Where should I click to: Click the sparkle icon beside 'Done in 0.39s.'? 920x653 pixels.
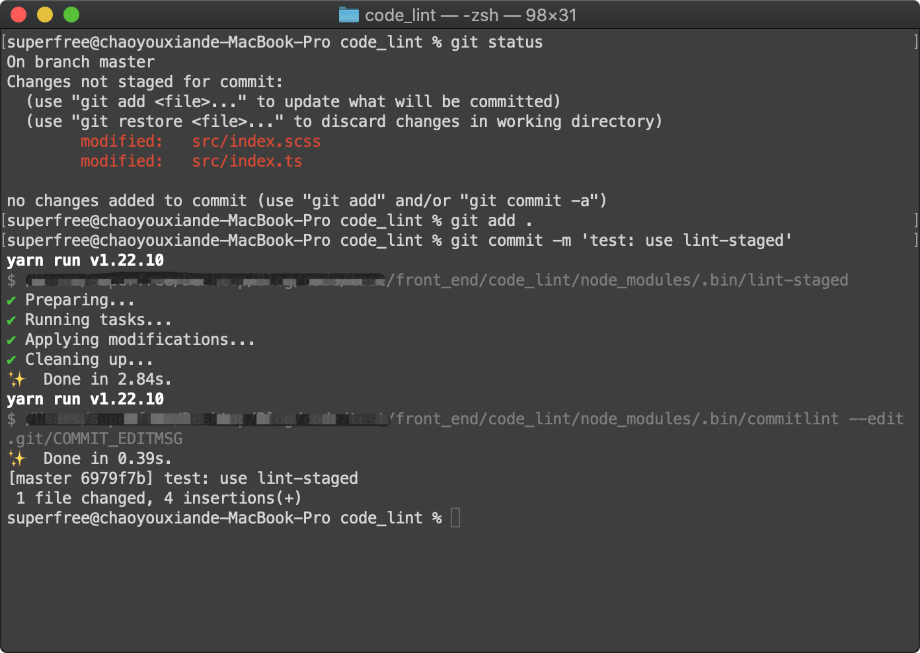[x=17, y=459]
